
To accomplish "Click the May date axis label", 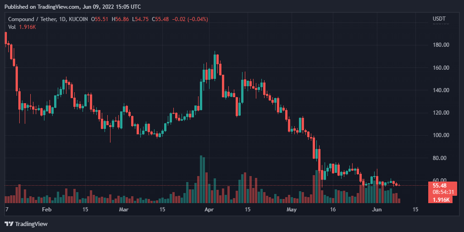I will click(x=292, y=210).
